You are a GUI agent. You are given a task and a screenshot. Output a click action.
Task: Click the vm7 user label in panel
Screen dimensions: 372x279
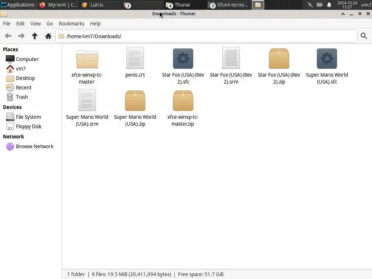coord(366,5)
